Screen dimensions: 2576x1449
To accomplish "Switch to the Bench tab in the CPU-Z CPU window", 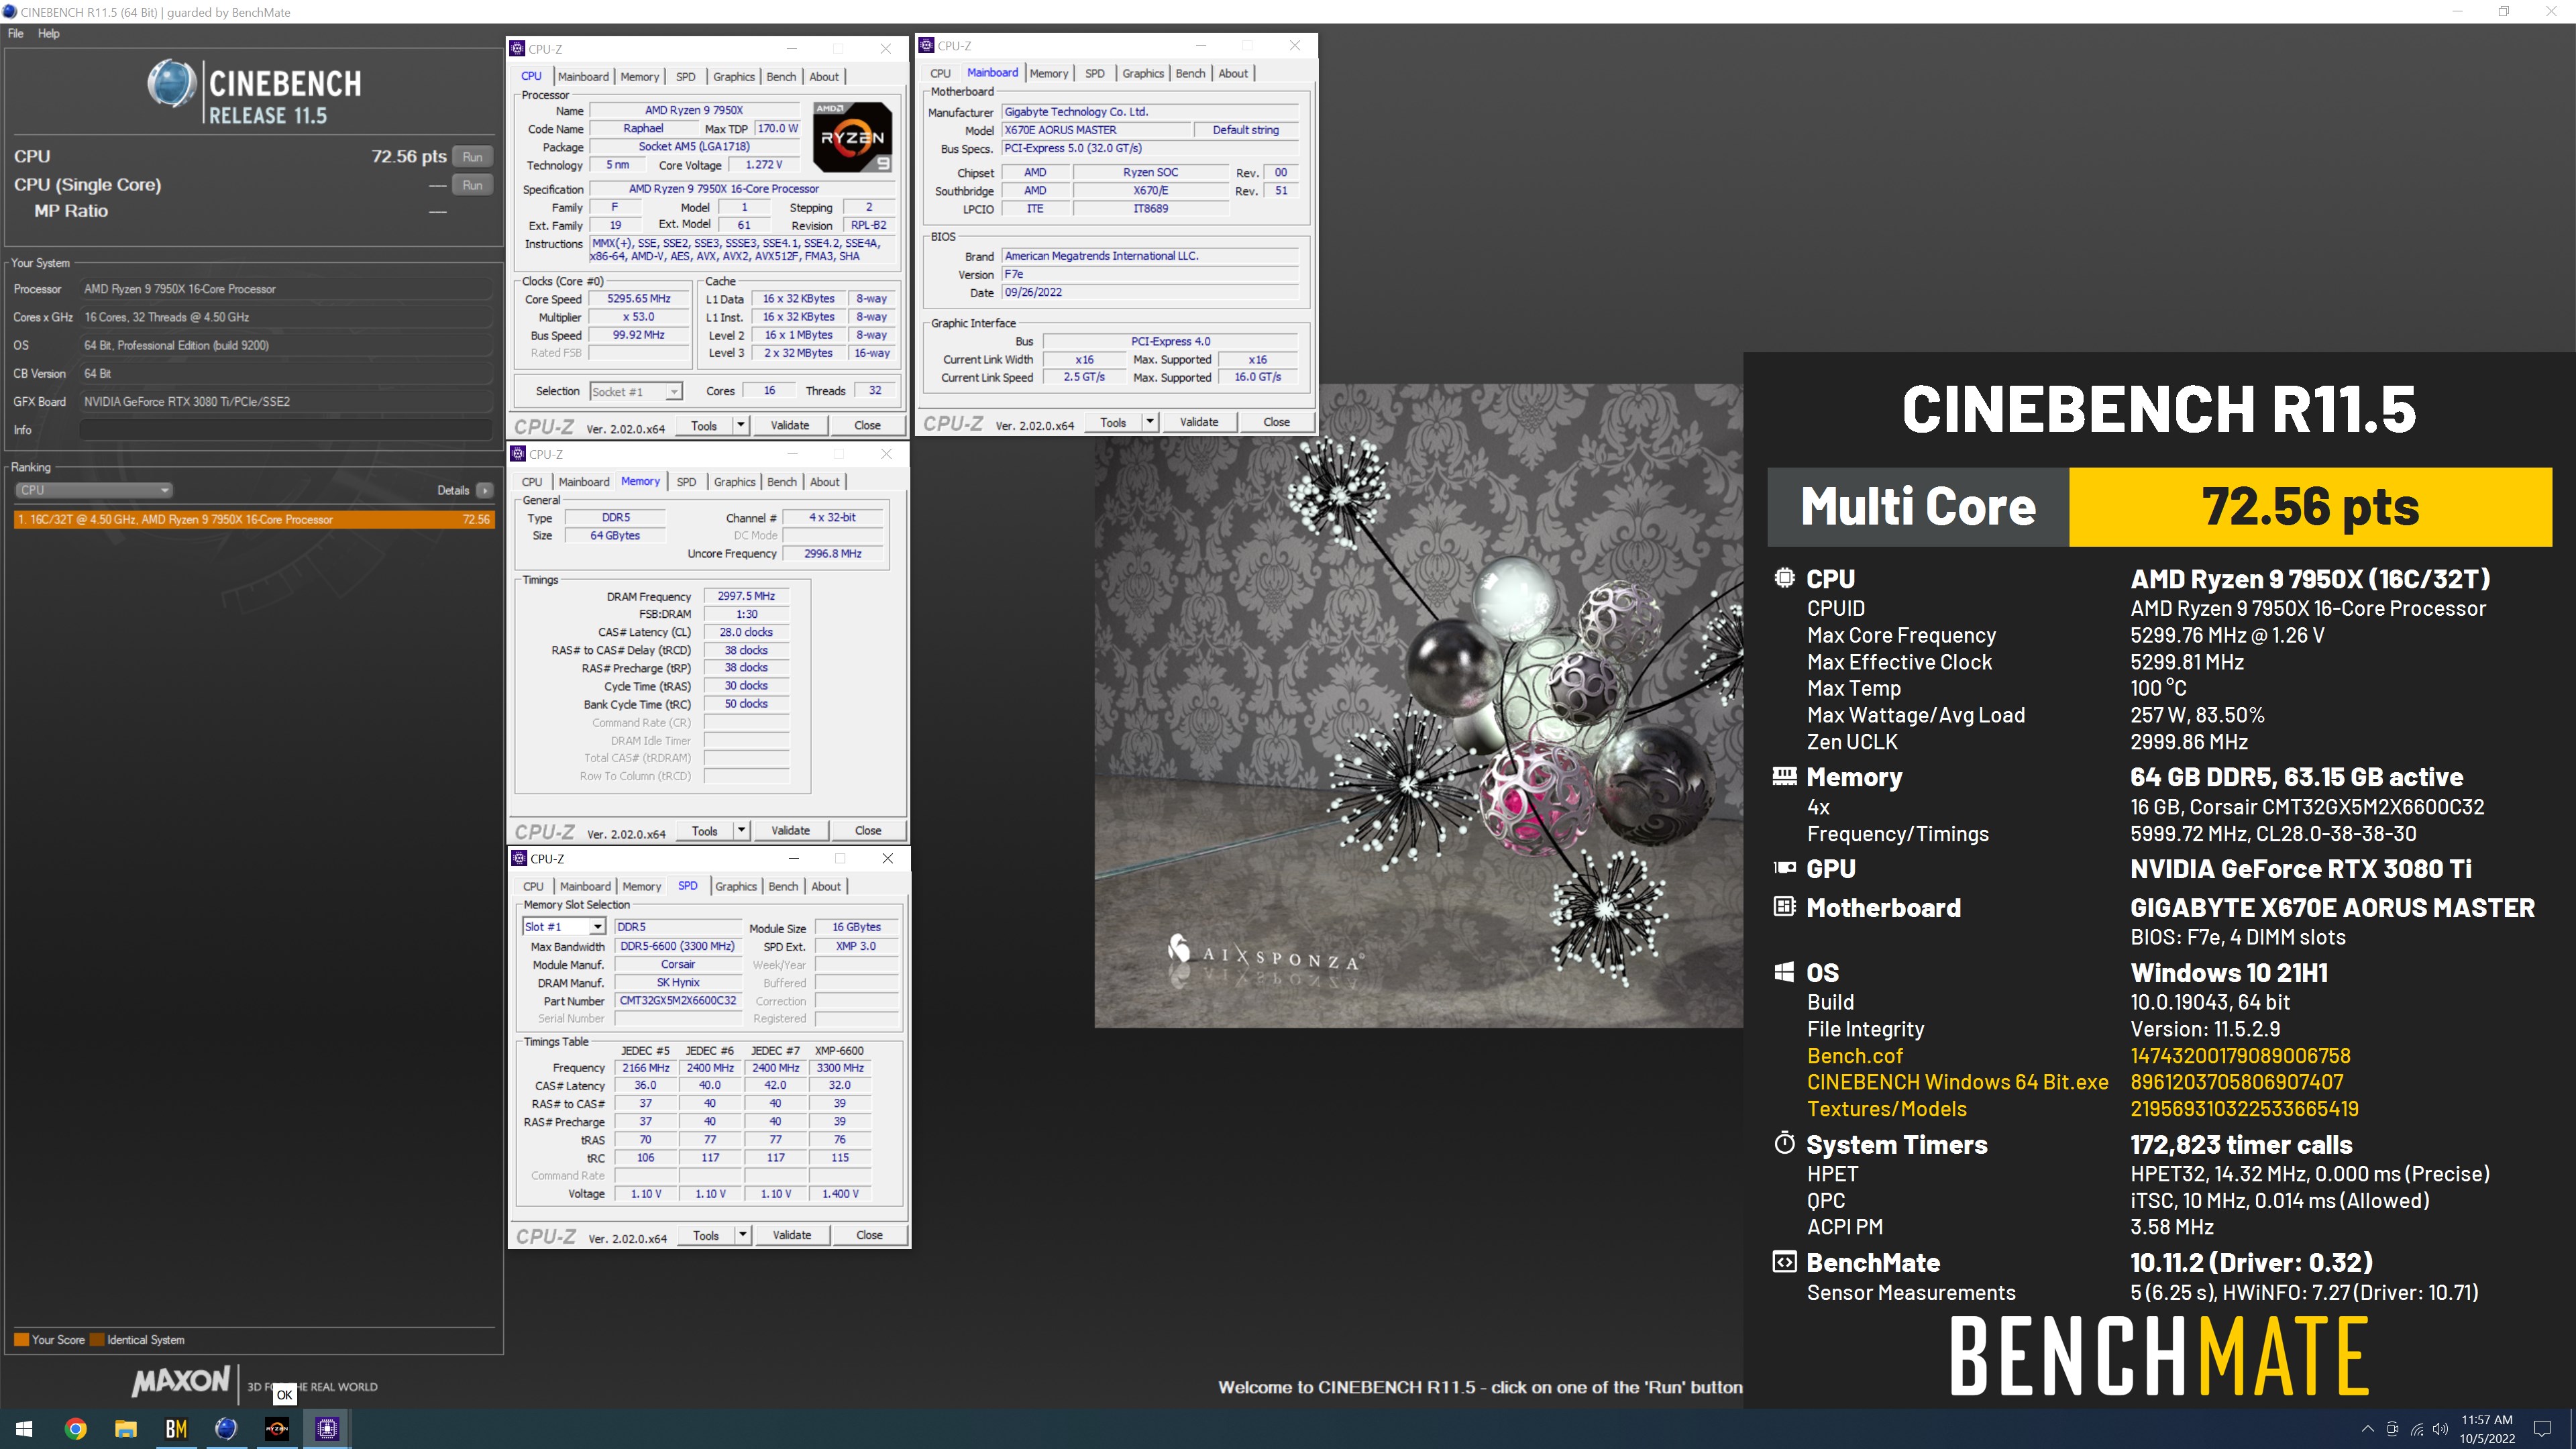I will [x=781, y=77].
